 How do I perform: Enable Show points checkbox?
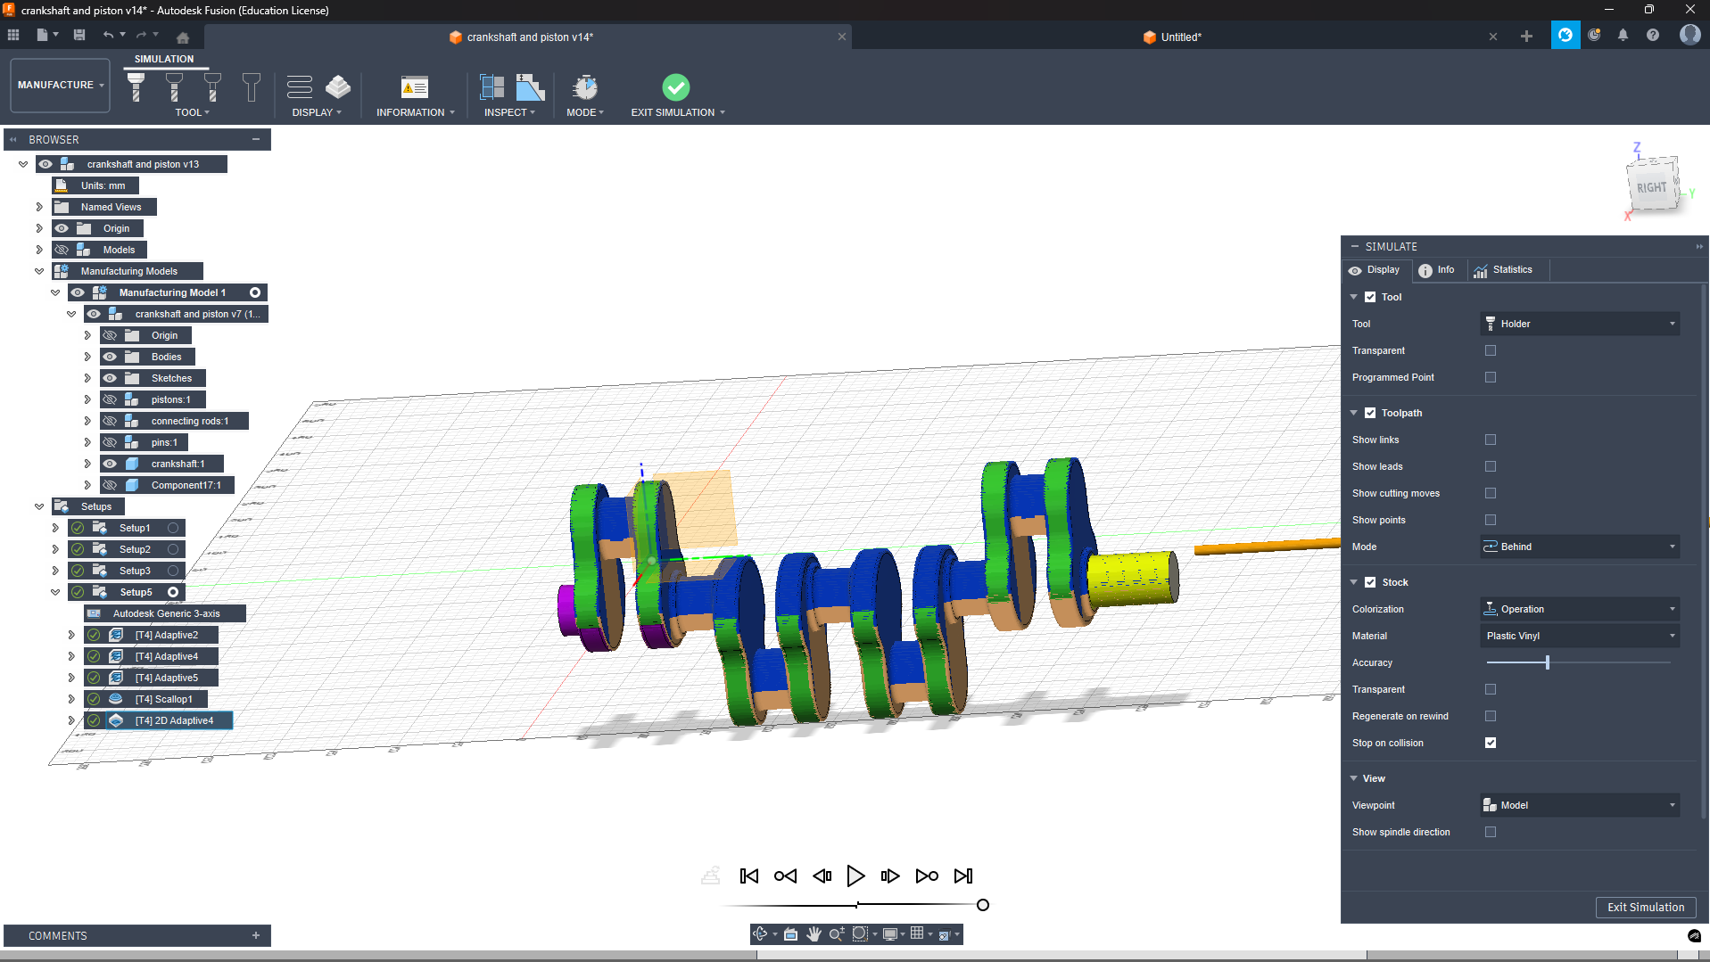click(x=1491, y=520)
